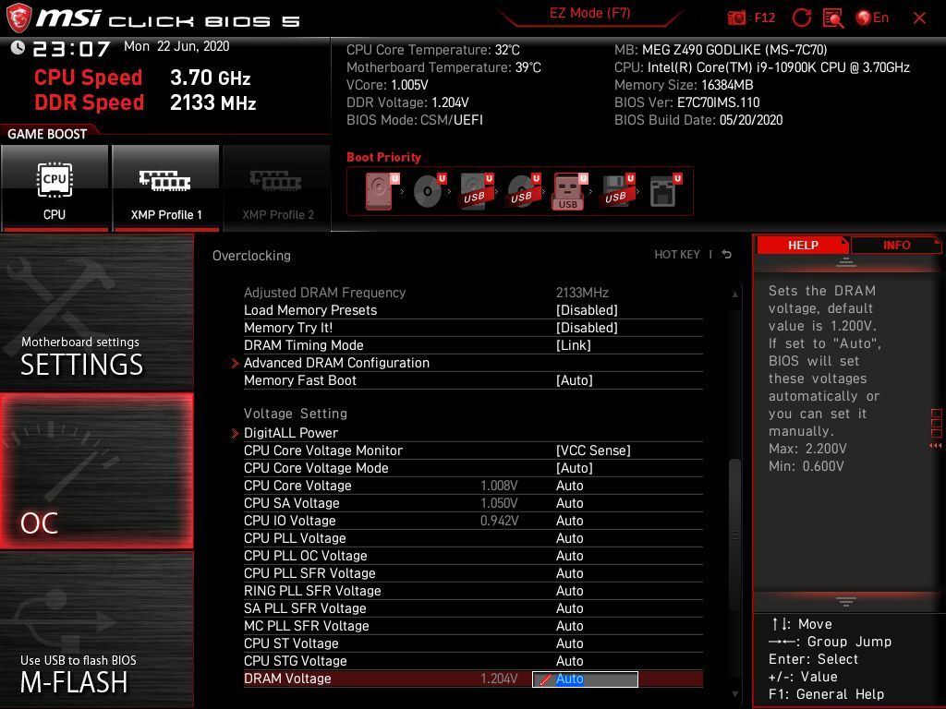
Task: Click the scroll down arrow of settings list
Action: coord(734,694)
